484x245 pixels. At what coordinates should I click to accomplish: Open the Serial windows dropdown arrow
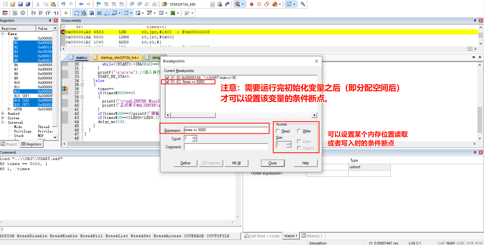143,13
